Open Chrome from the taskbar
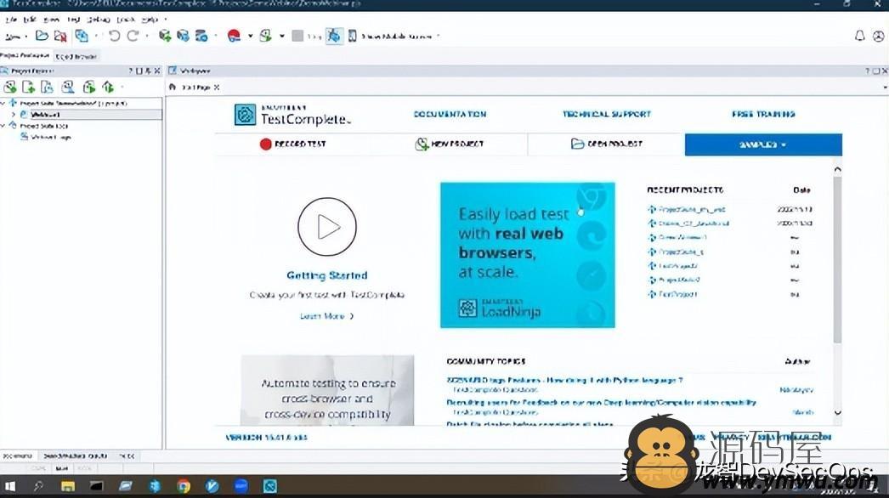889x498 pixels. (183, 486)
